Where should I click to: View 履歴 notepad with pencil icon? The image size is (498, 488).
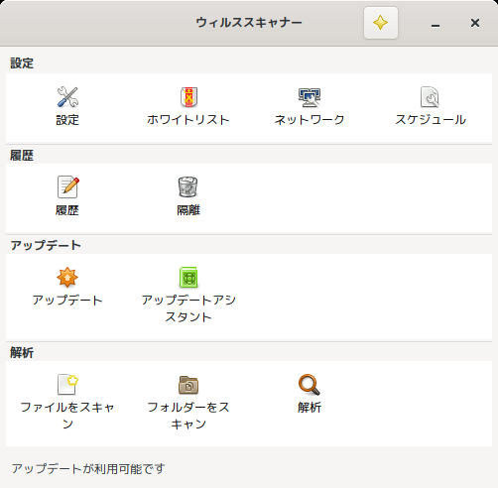point(68,186)
